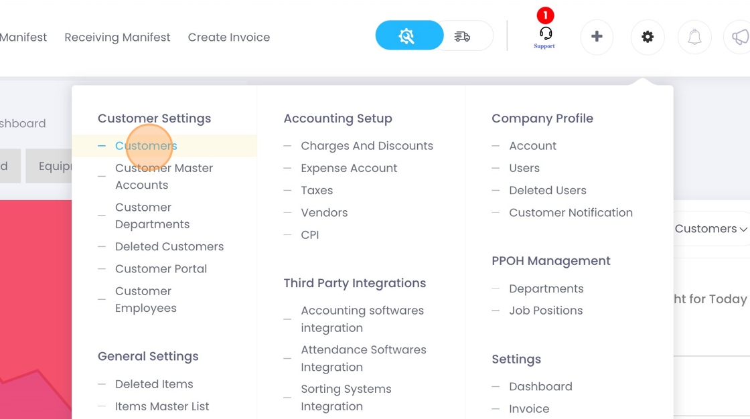Open the Taxes setup page

pyautogui.click(x=317, y=191)
